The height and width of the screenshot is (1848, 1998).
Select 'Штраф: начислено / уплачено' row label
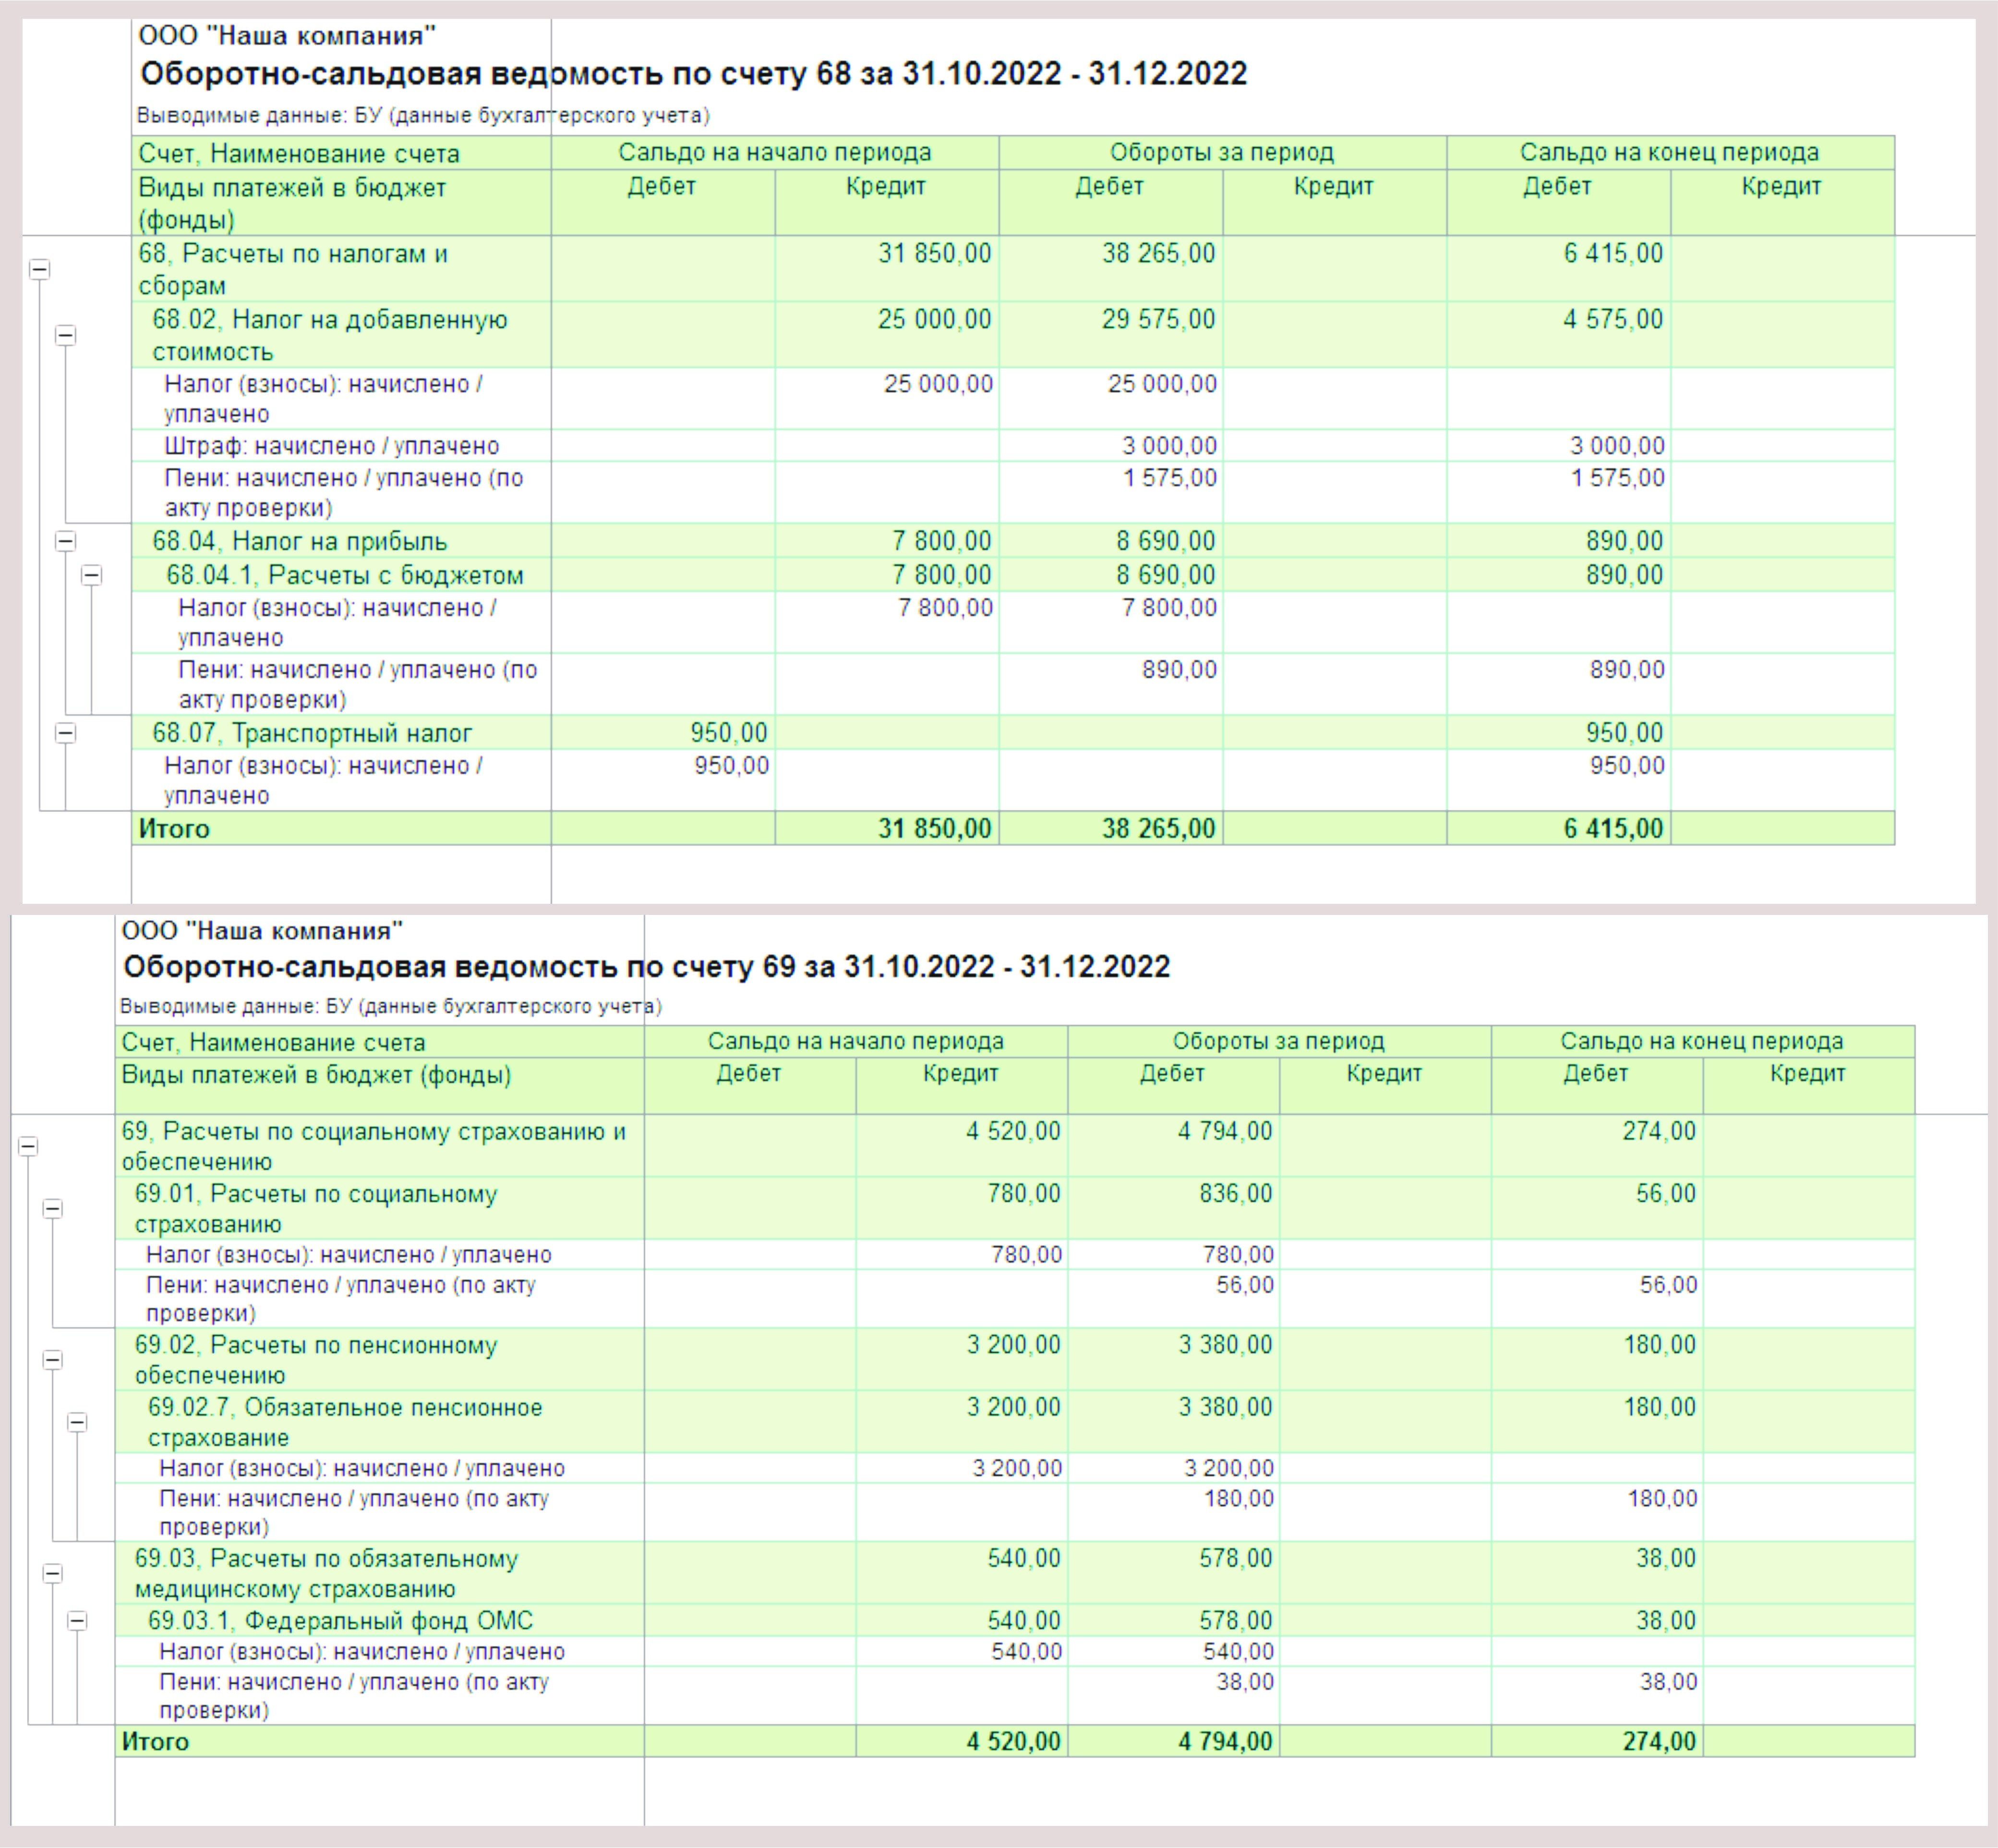(x=332, y=446)
